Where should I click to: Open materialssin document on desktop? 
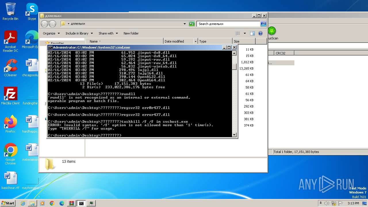pyautogui.click(x=30, y=152)
